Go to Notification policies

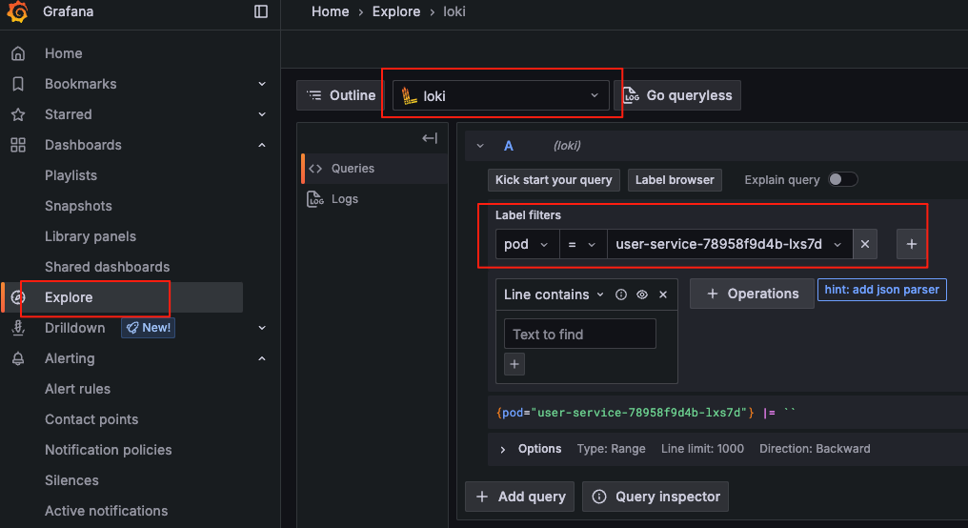pos(108,450)
